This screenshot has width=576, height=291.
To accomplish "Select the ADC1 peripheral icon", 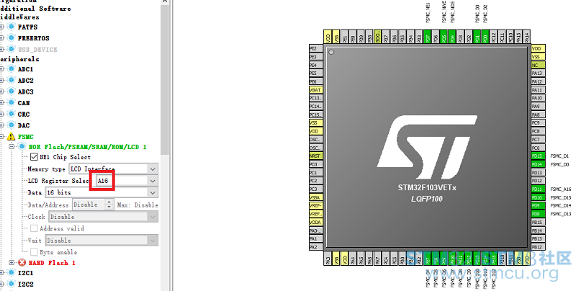I will tap(12, 69).
